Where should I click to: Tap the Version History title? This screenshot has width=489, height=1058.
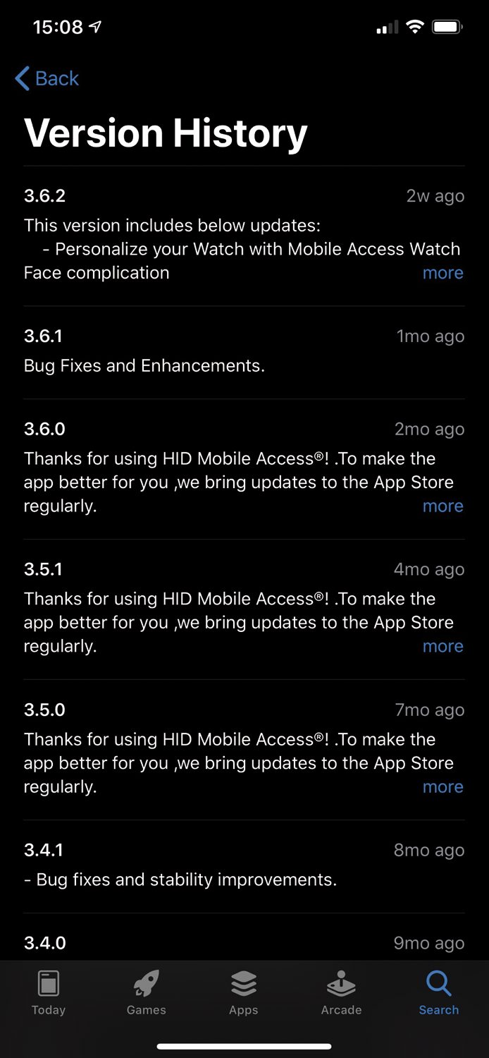(x=166, y=133)
